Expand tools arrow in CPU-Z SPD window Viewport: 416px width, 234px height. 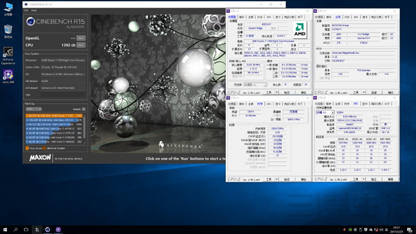[364, 179]
